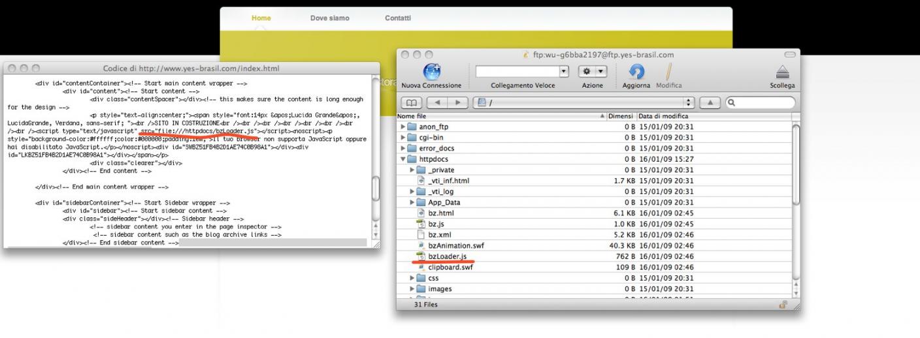Select the error_docs folder icon
Image resolution: width=920 pixels, height=338 pixels.
point(412,148)
